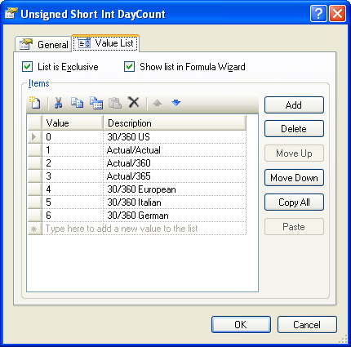Image resolution: width=351 pixels, height=347 pixels.
Task: Click the copy all table icon
Action: pos(96,103)
